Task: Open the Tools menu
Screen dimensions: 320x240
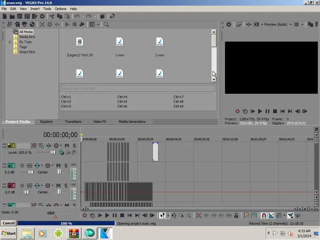Action: 47,9
